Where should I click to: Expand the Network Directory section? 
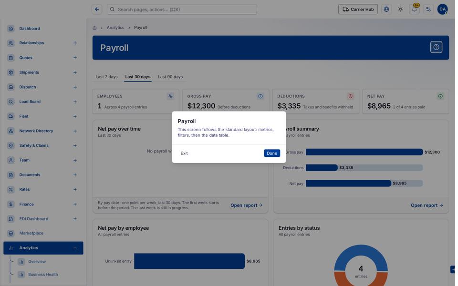pos(75,131)
